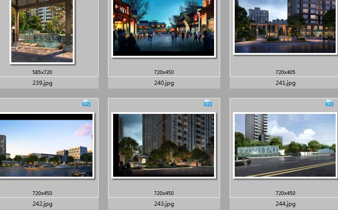Click the file name 240.jpg
Screen dimensions: 338x210
(164, 83)
